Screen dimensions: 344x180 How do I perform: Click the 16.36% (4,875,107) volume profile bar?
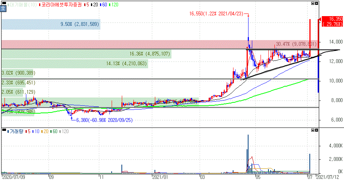click(86, 54)
